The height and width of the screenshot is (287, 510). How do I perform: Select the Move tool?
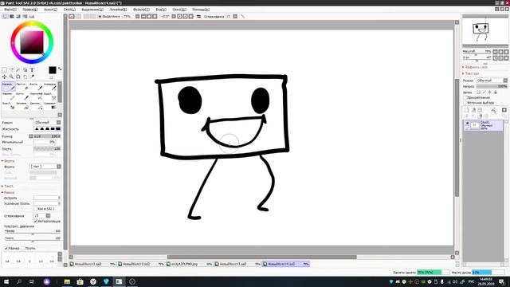coord(4,77)
